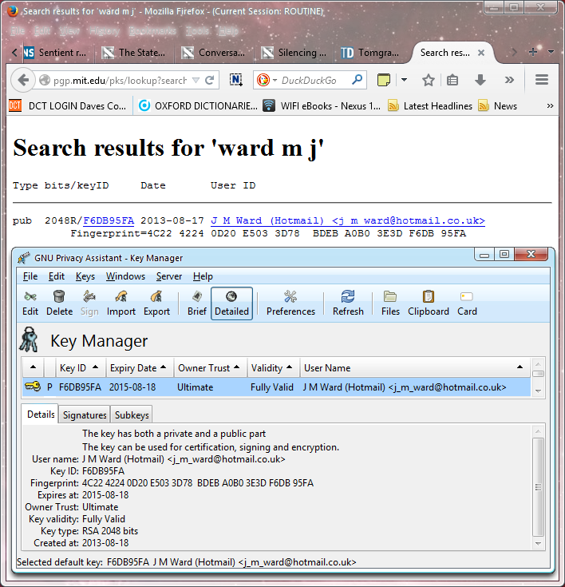The width and height of the screenshot is (565, 587).
Task: Switch to the Subkeys tab
Action: coord(132,414)
